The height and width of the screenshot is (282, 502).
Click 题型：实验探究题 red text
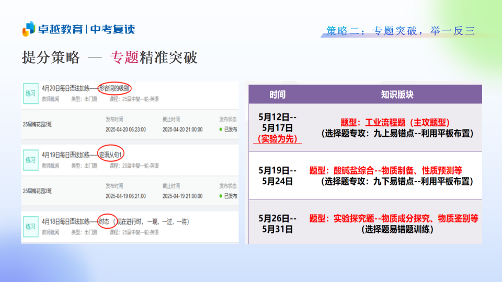pyautogui.click(x=394, y=218)
